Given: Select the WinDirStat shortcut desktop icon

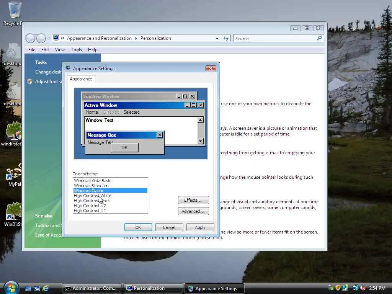Looking at the screenshot, I should pos(13,214).
